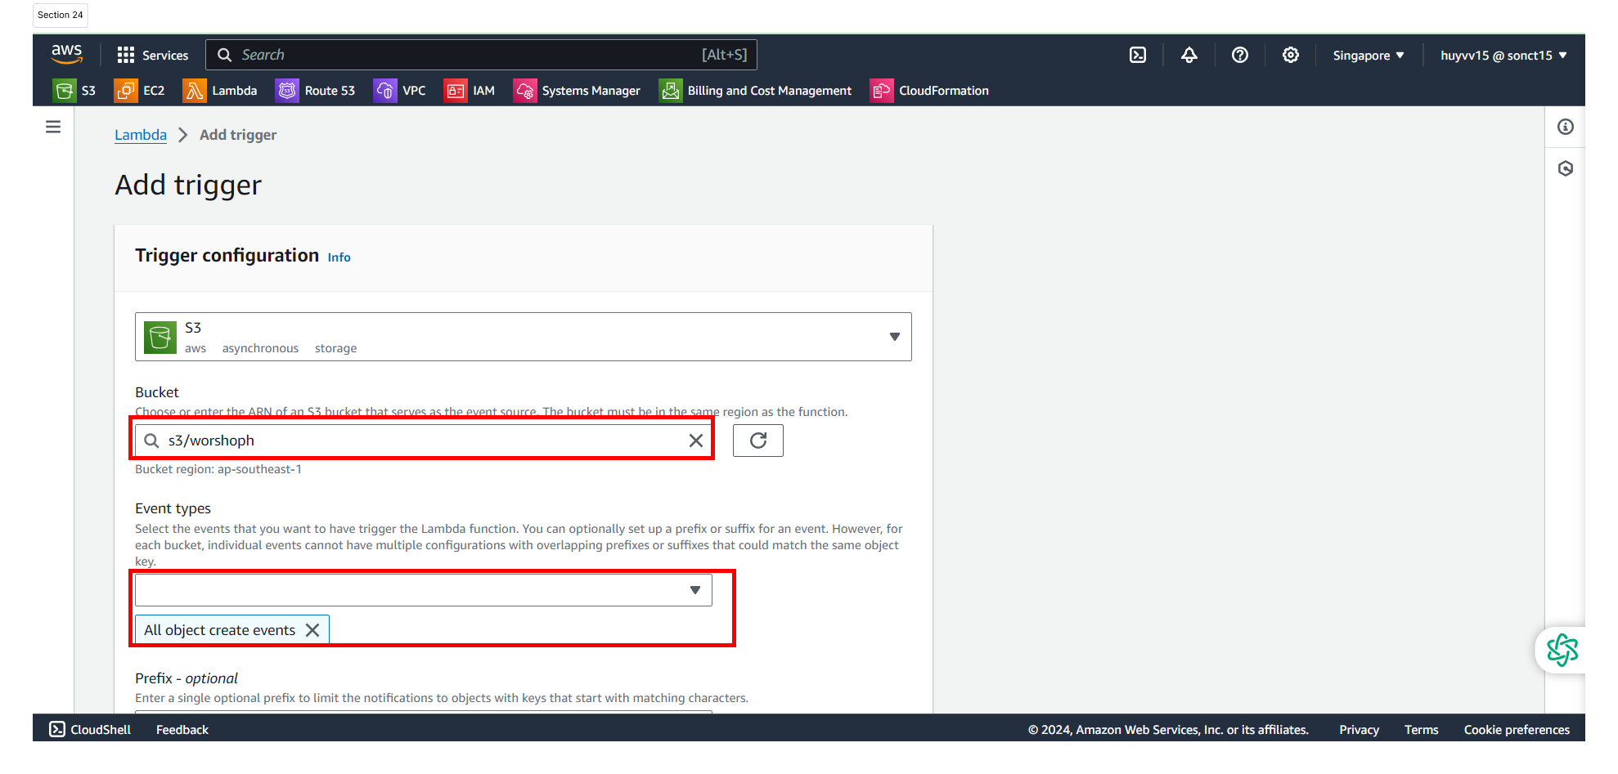This screenshot has height=774, width=1618.
Task: Open the IAM shortcut icon
Action: tap(455, 91)
